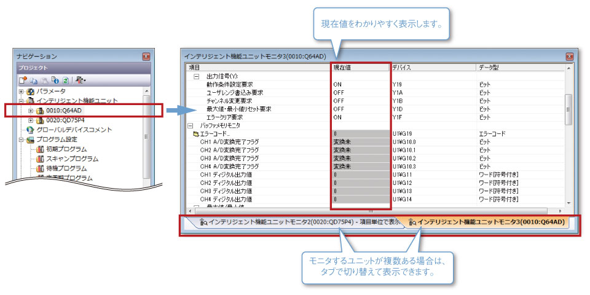Click the green Refresh icon in navigation toolbar

coord(65,80)
